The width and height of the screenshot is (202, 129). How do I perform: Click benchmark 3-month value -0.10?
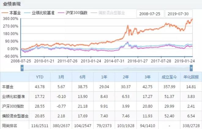[x=61, y=97]
